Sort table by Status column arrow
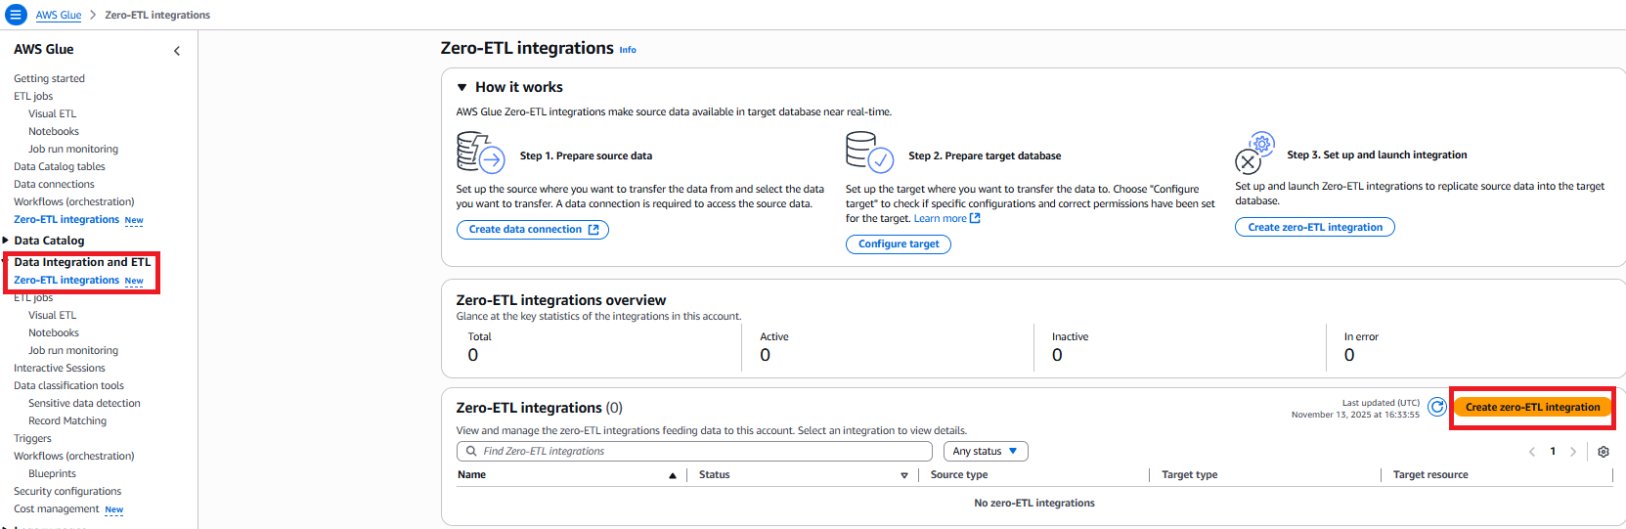1626x529 pixels. tap(904, 475)
